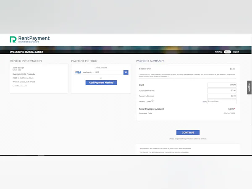This screenshot has width=252, height=189.
Task: Click the Promo Code input field
Action: (x=222, y=102)
